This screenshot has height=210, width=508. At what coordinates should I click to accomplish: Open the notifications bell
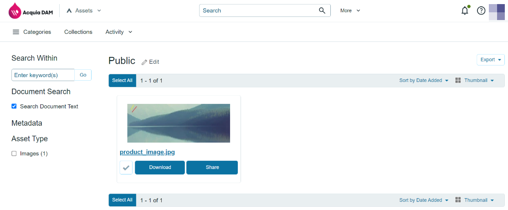coord(465,10)
